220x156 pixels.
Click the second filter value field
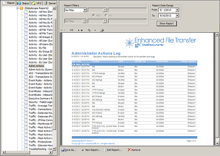(x=128, y=21)
